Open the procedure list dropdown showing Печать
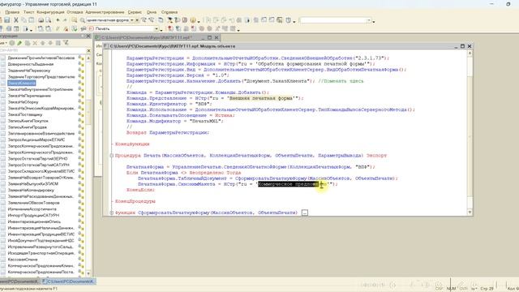 coord(156,29)
